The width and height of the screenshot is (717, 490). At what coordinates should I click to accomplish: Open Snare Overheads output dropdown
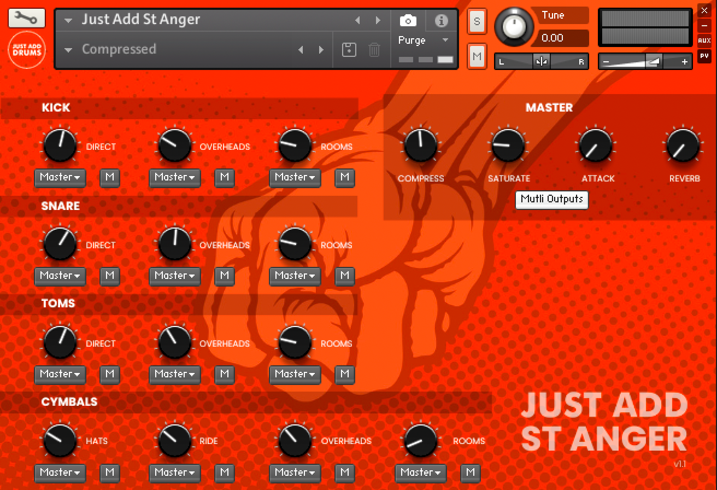coord(175,276)
